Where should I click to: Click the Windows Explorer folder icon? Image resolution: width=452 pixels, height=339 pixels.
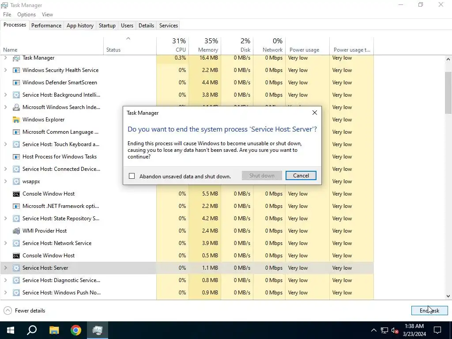16,120
